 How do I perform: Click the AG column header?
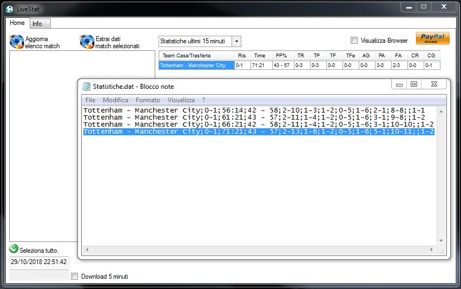366,56
